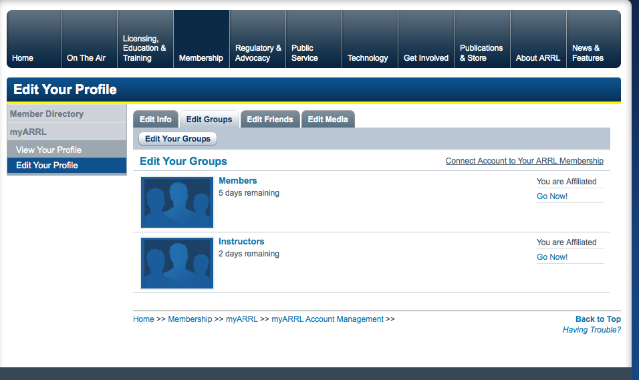The height and width of the screenshot is (380, 639).
Task: Click myARRL Account Management breadcrumb
Action: click(328, 319)
